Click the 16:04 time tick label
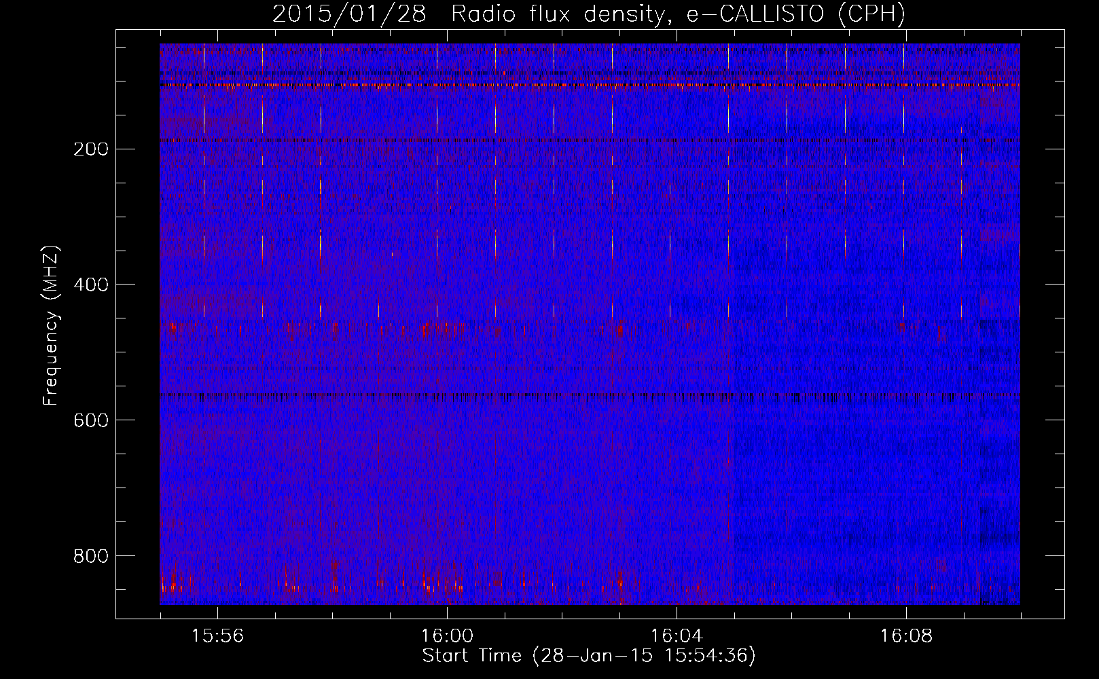The image size is (1099, 679). tap(677, 636)
